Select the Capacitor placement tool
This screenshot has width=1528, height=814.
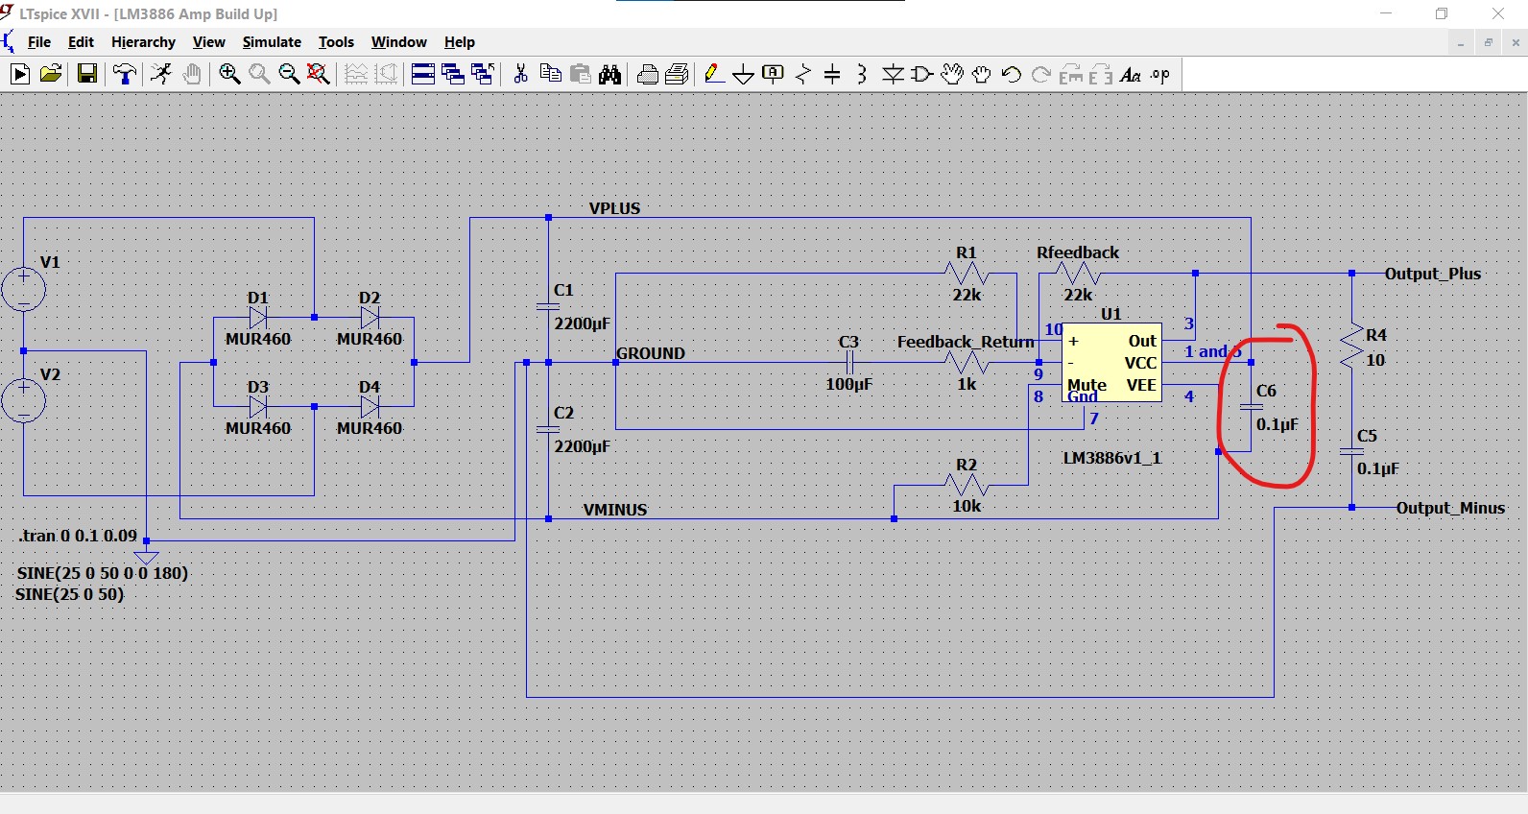(832, 75)
